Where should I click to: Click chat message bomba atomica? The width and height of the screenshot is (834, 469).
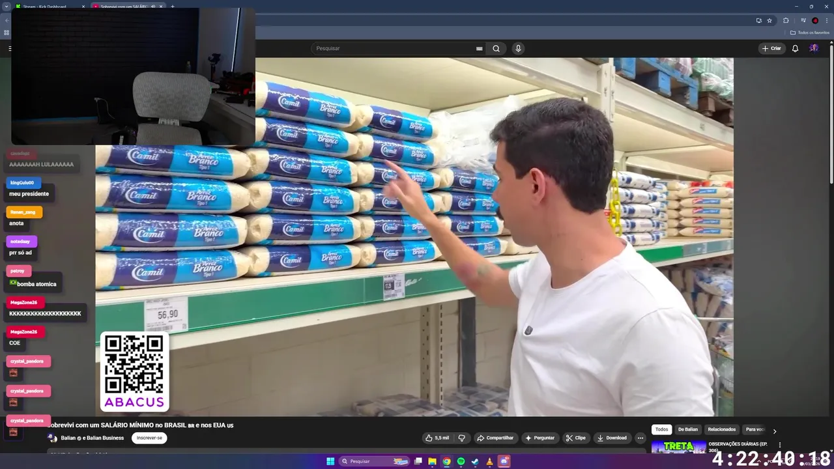(36, 284)
